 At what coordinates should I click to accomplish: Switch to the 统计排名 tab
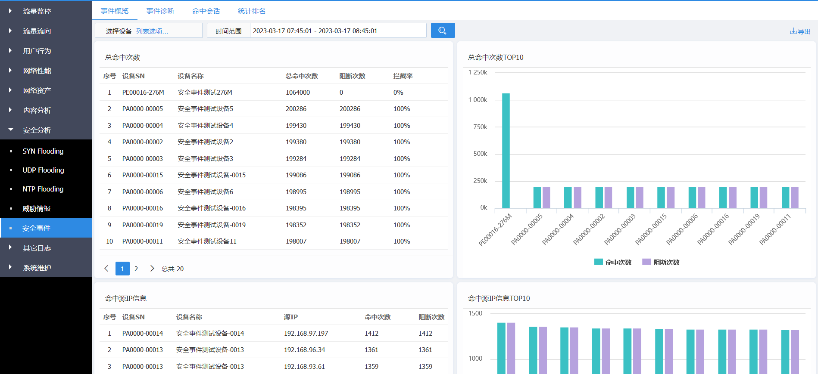252,11
